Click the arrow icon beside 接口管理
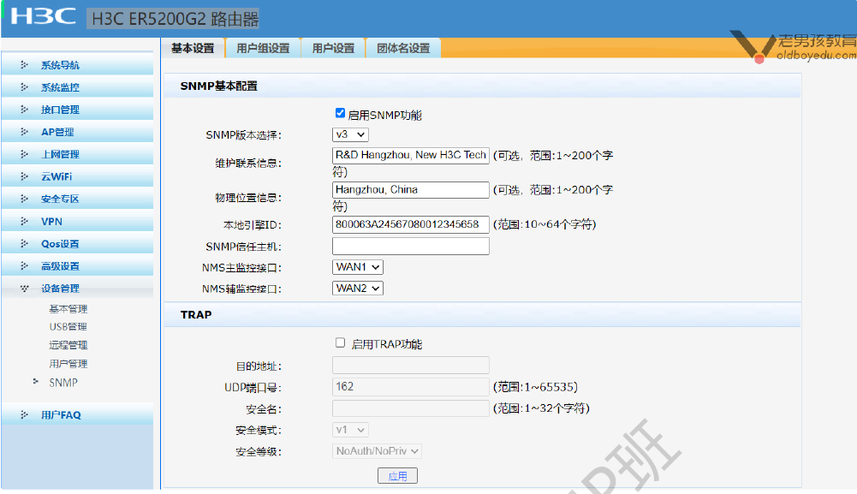The image size is (857, 494). [x=24, y=110]
